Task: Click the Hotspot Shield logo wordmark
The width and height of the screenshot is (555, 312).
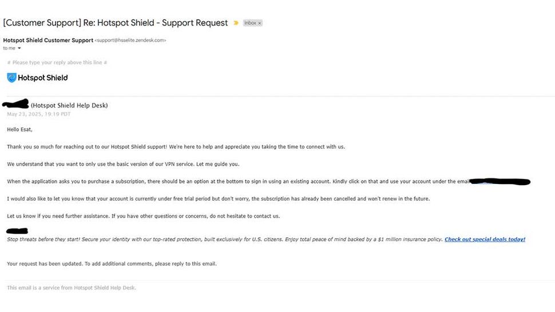Action: 42,78
